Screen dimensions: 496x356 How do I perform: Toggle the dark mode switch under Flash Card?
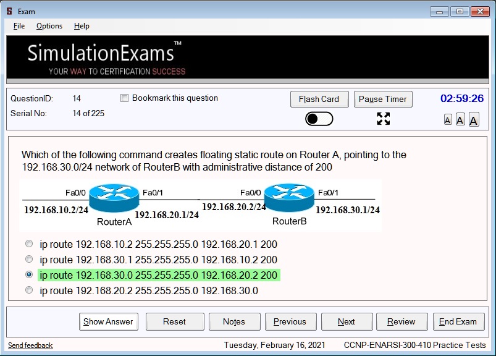[319, 119]
